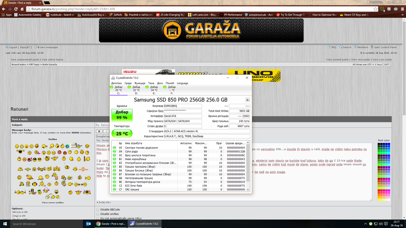Image resolution: width=406 pixels, height=228 pixels.
Task: Open the forum Search link
Action: 345,47
